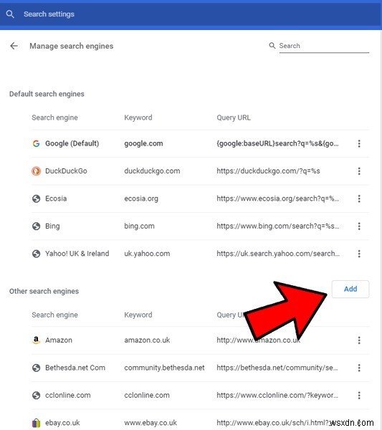Click the DuckDuckGo logo icon
The width and height of the screenshot is (382, 430).
click(37, 171)
